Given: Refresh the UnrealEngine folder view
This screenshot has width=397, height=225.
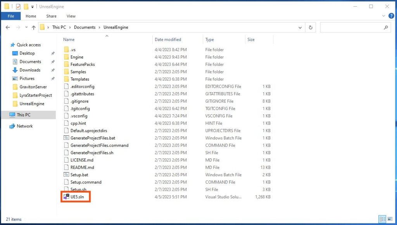Looking at the screenshot, I should pyautogui.click(x=311, y=27).
